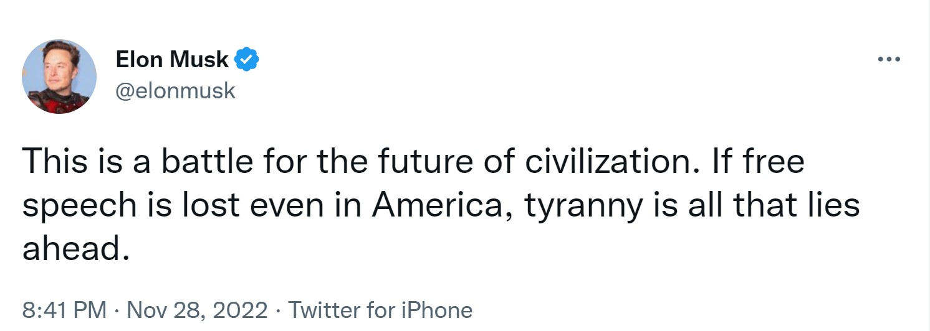Click the word "America" in the tweet
This screenshot has width=930, height=331.
point(439,206)
